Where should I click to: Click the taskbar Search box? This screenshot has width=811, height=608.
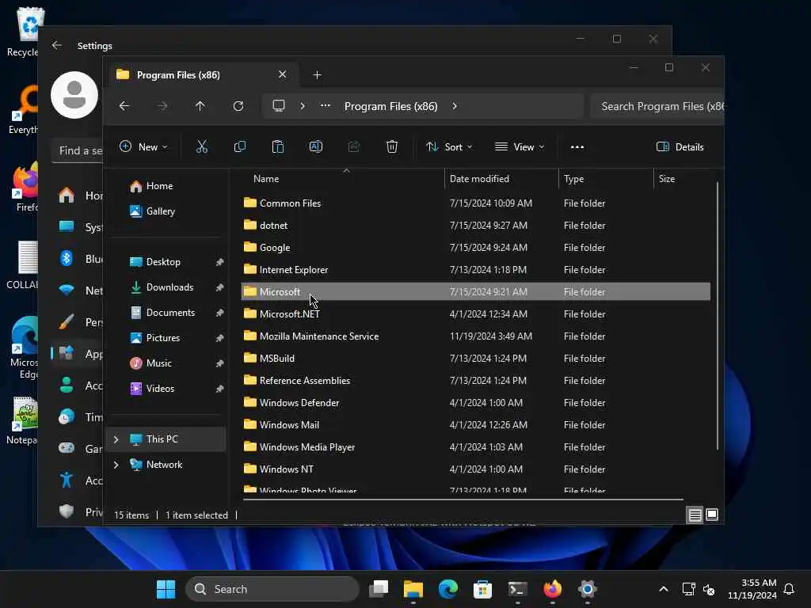(272, 589)
